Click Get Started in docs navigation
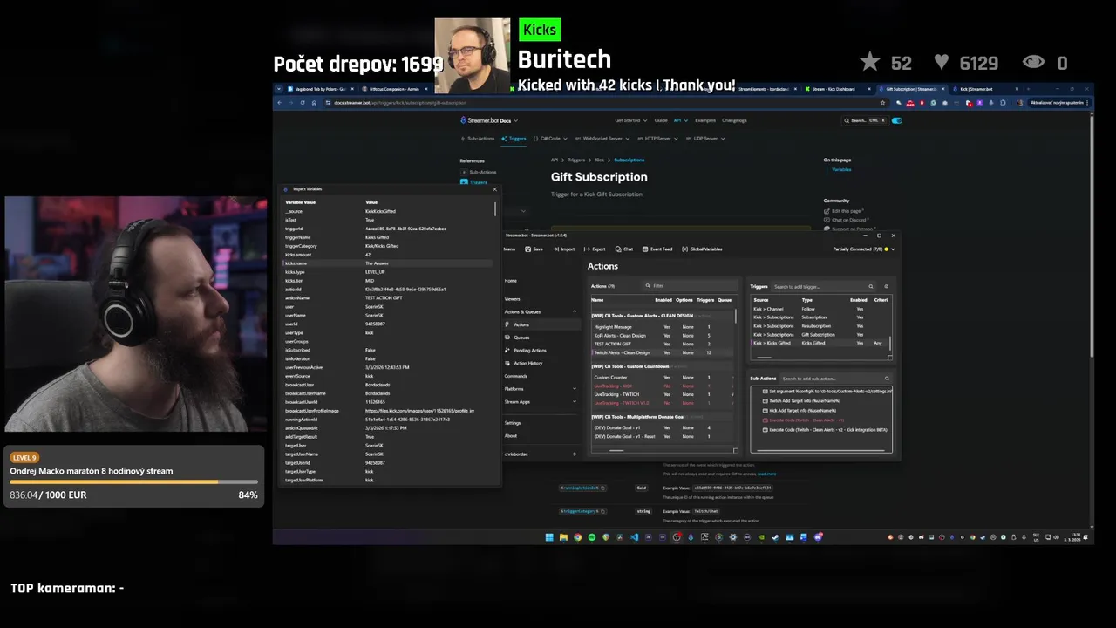This screenshot has height=628, width=1116. (x=629, y=120)
